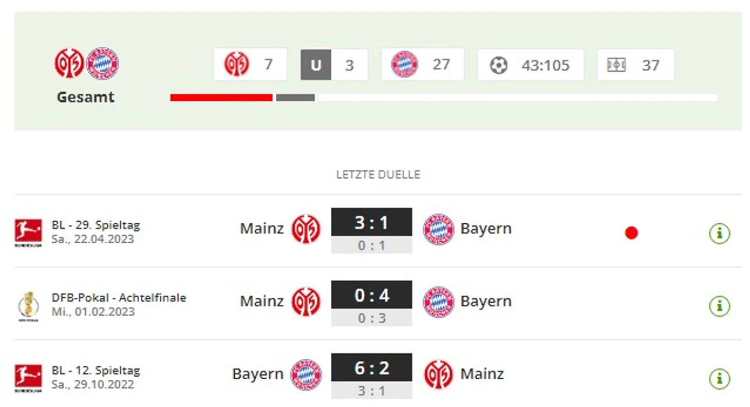Click the pitch icon with 37 matches

[x=616, y=65]
